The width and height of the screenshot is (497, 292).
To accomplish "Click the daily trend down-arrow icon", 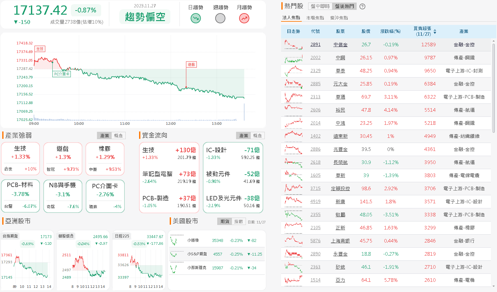I will pos(196,19).
